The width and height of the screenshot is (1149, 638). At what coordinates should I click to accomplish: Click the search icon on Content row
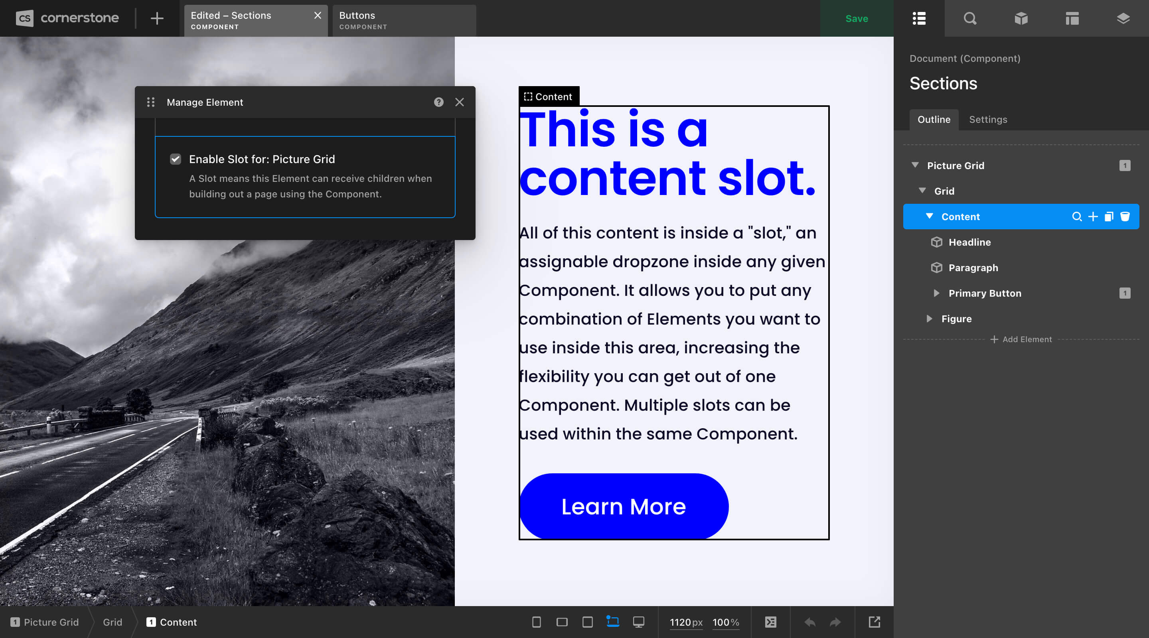pyautogui.click(x=1077, y=216)
